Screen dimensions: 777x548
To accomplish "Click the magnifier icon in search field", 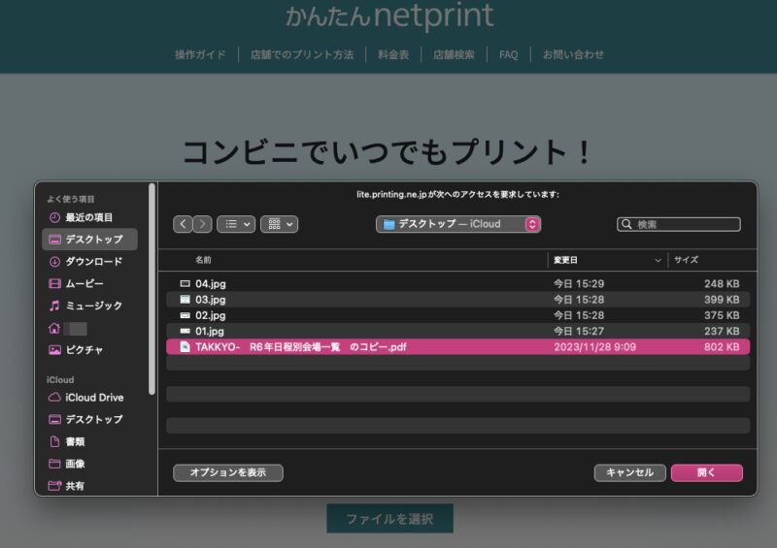I will click(x=626, y=224).
